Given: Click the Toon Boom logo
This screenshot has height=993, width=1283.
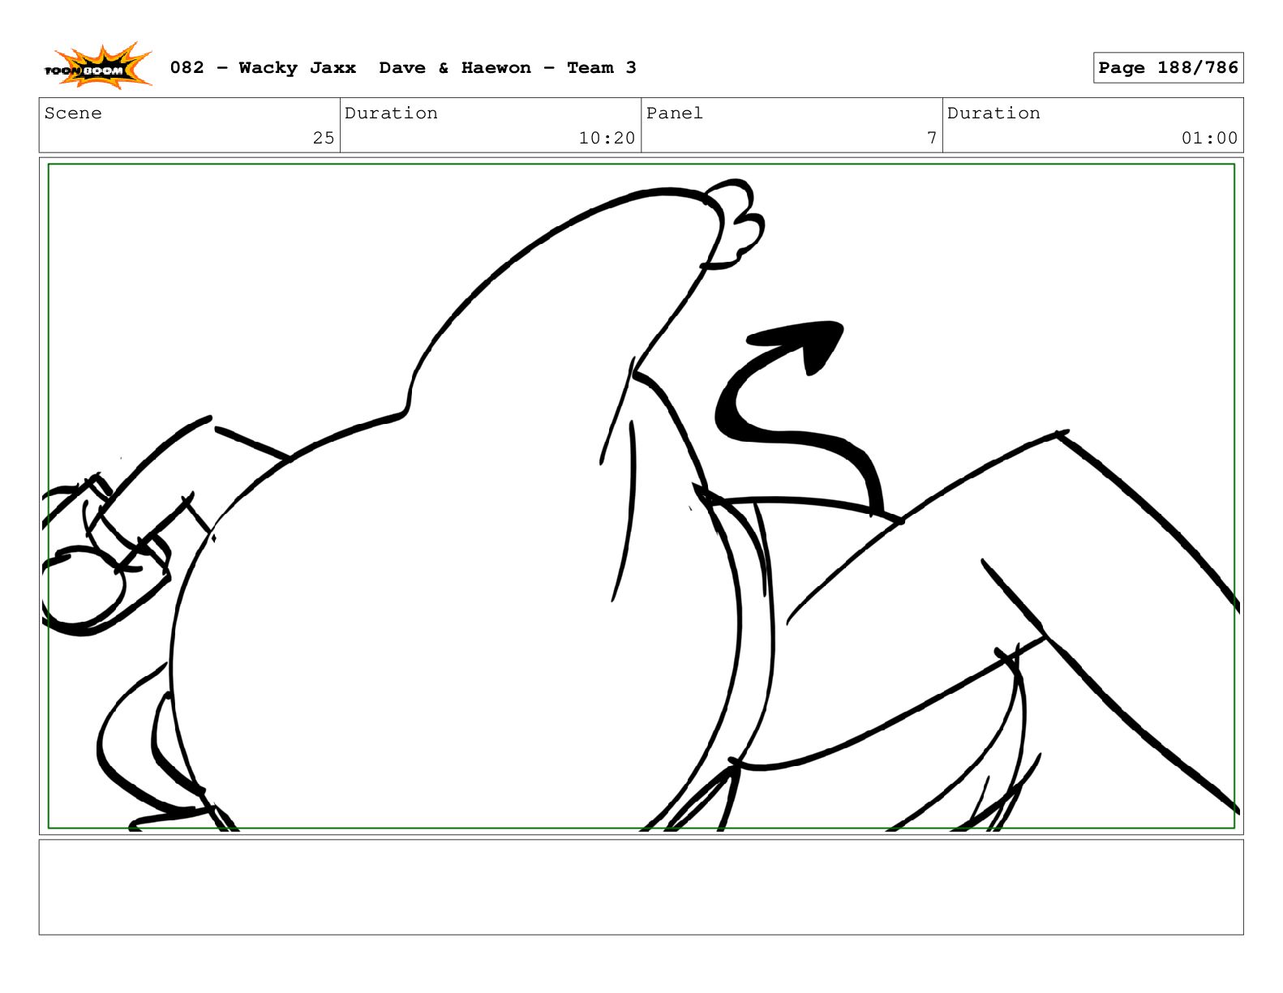Looking at the screenshot, I should click(x=97, y=66).
